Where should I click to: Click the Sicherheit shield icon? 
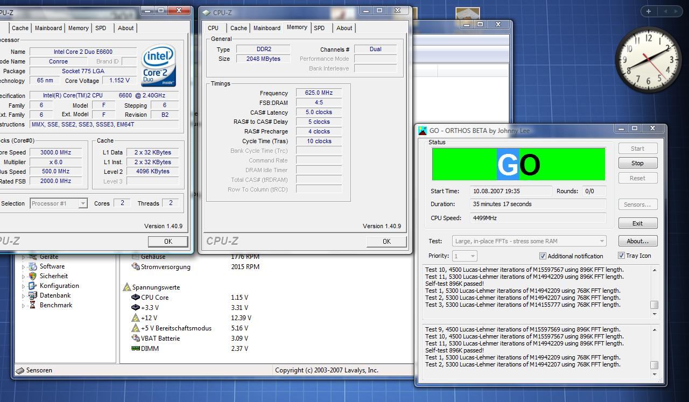click(32, 276)
